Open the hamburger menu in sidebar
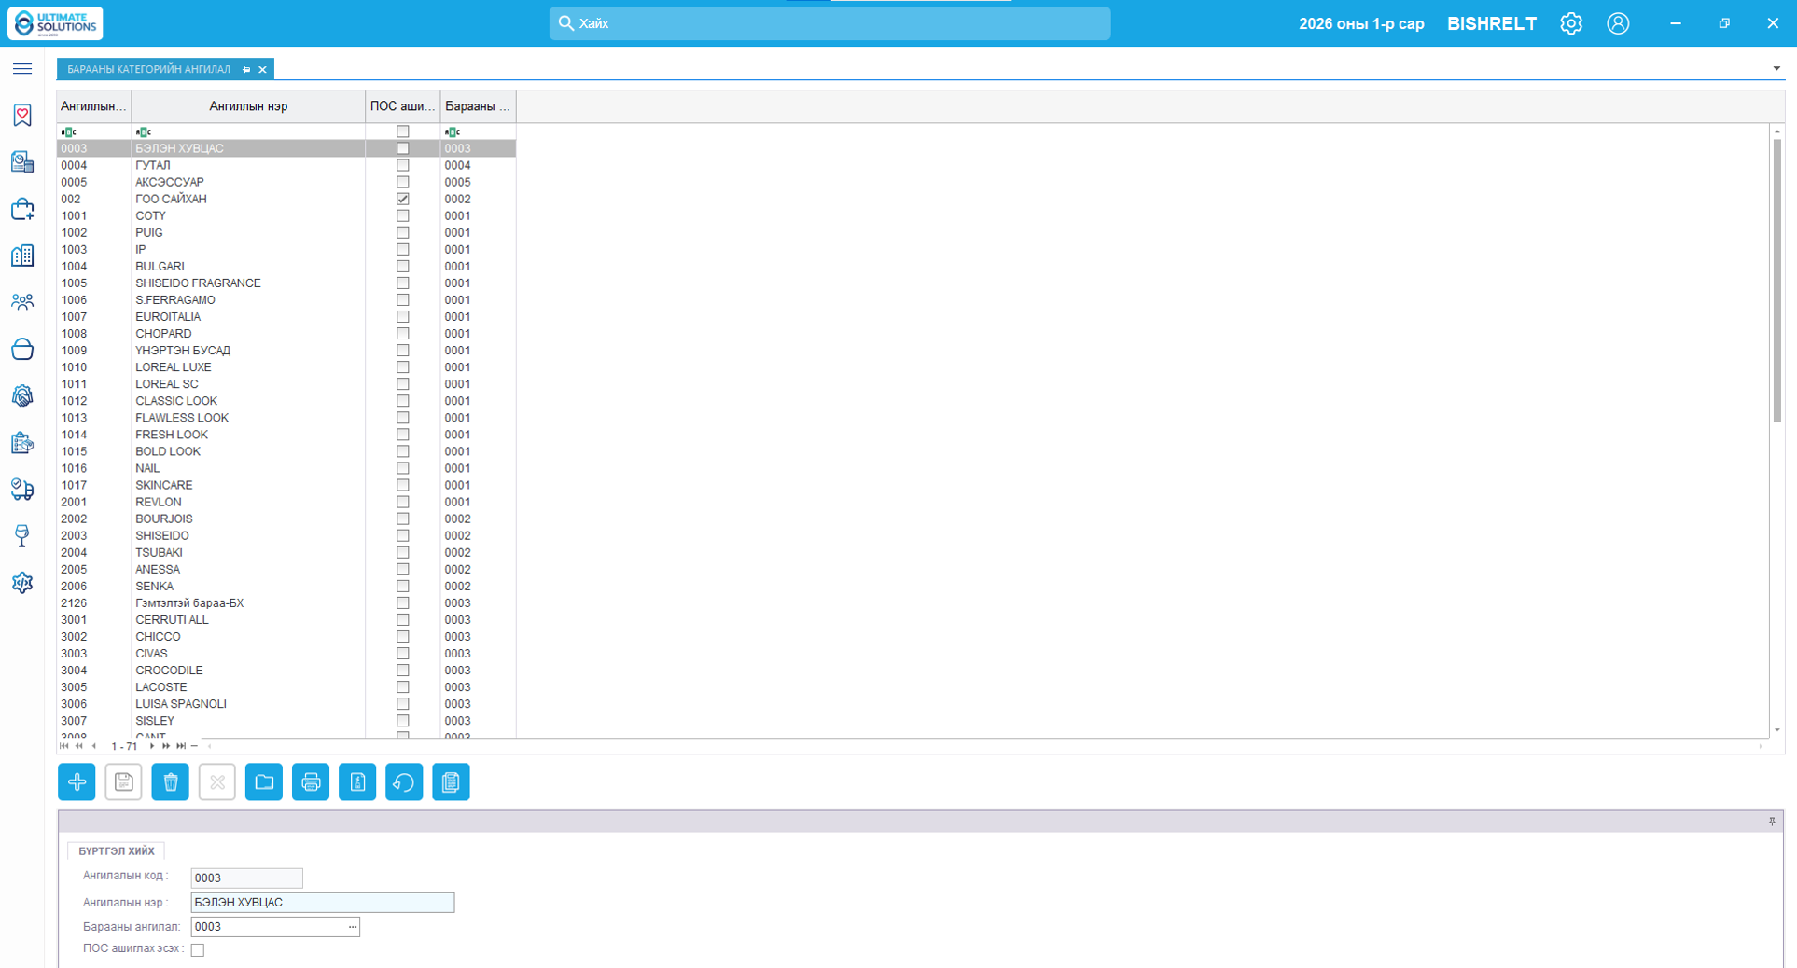The width and height of the screenshot is (1797, 968). (22, 69)
